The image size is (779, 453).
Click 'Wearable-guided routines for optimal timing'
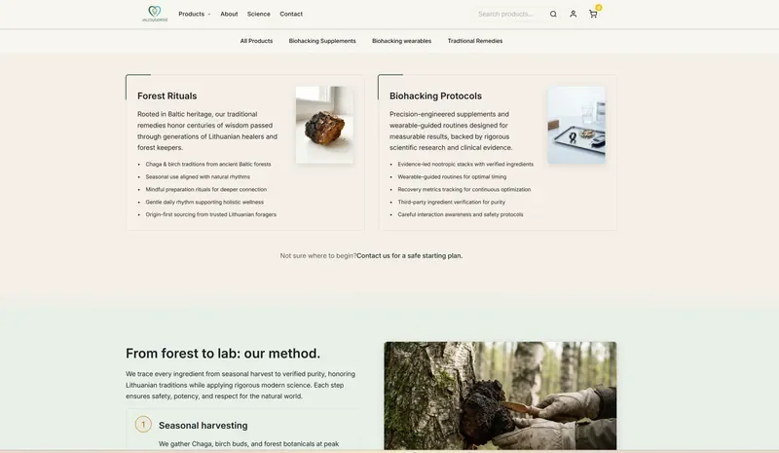(x=452, y=176)
